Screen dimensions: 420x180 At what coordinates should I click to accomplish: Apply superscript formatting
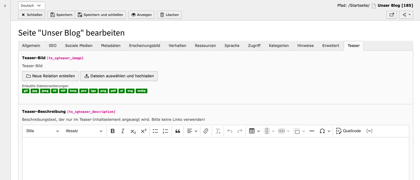(143, 131)
